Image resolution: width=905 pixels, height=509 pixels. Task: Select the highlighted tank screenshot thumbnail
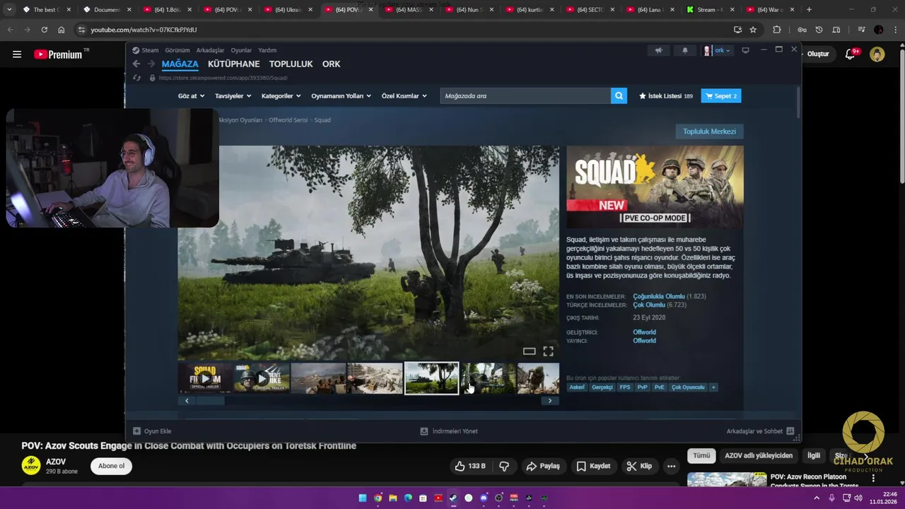tap(431, 378)
